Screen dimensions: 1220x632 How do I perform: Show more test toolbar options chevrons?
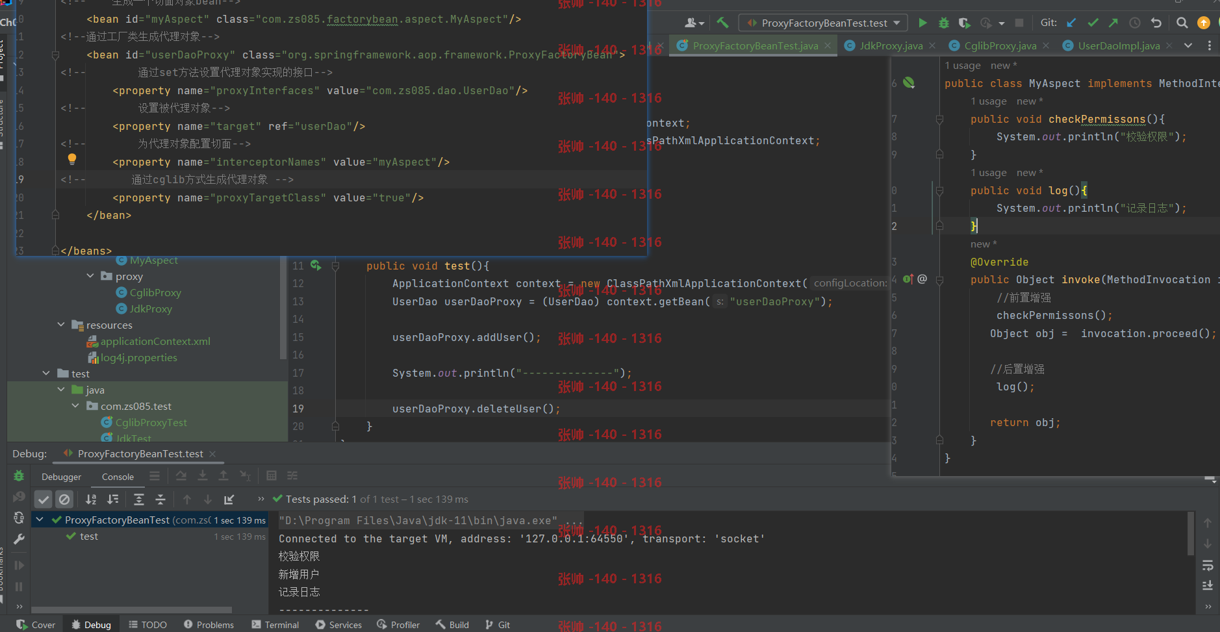coord(261,499)
